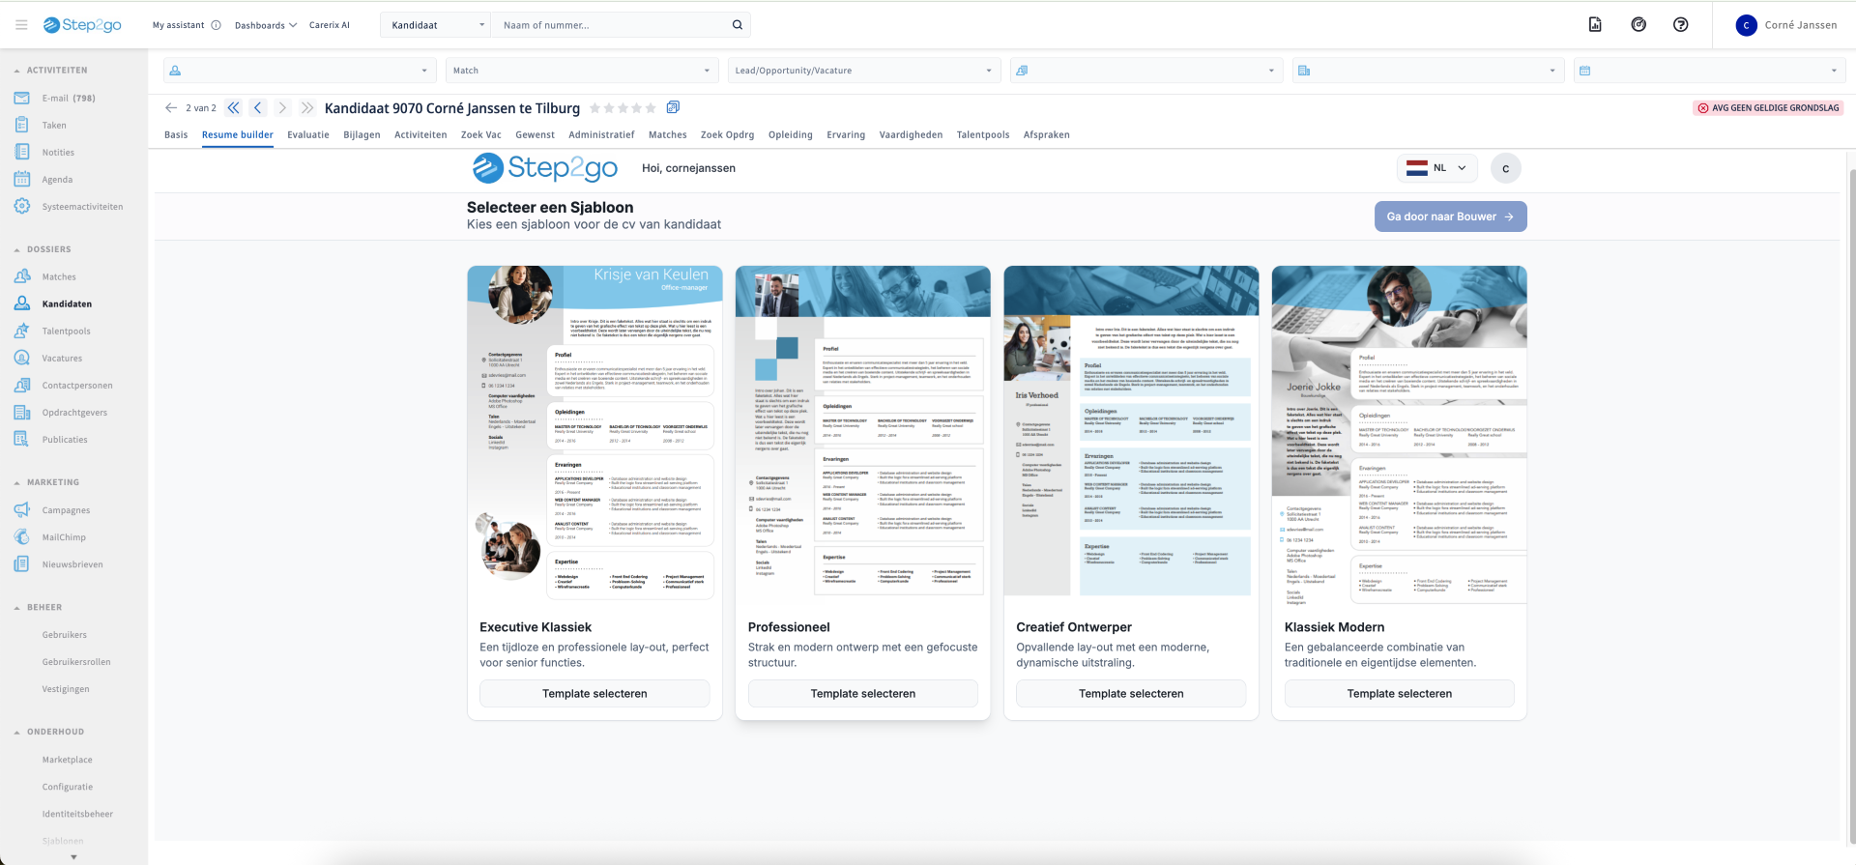Viewport: 1856px width, 865px height.
Task: Open Agenda from the sidebar
Action: (x=57, y=180)
